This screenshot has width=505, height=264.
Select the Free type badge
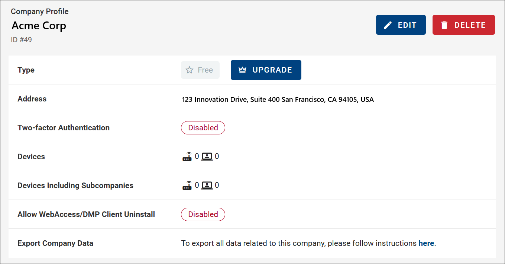[200, 70]
